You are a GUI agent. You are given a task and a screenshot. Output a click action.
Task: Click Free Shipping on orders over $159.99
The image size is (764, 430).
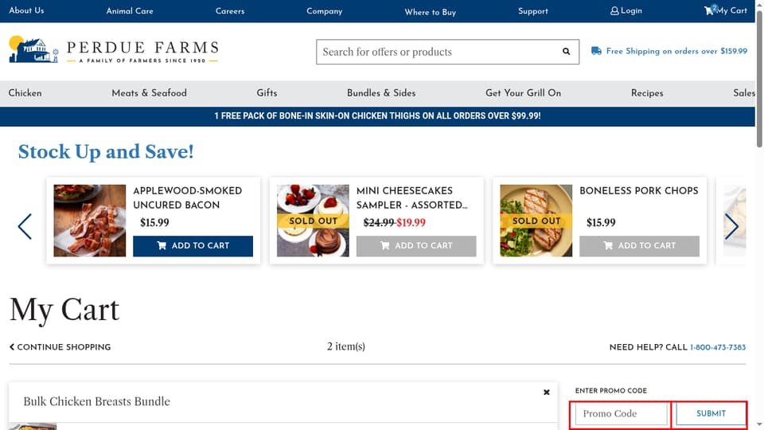point(676,51)
